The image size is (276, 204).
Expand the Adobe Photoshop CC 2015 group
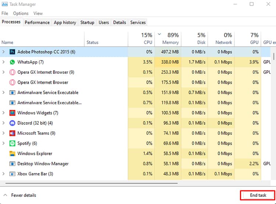tap(3, 52)
